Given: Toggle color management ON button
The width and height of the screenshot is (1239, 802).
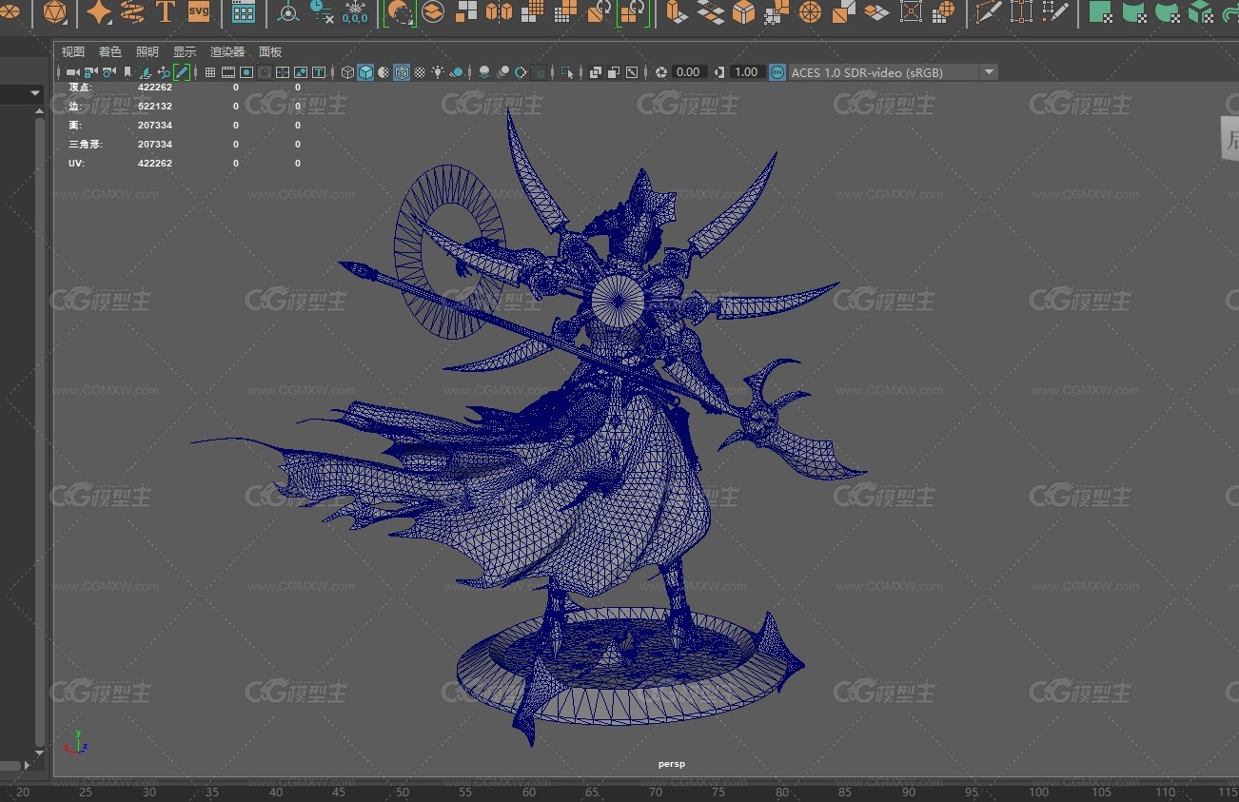Looking at the screenshot, I should [x=777, y=72].
